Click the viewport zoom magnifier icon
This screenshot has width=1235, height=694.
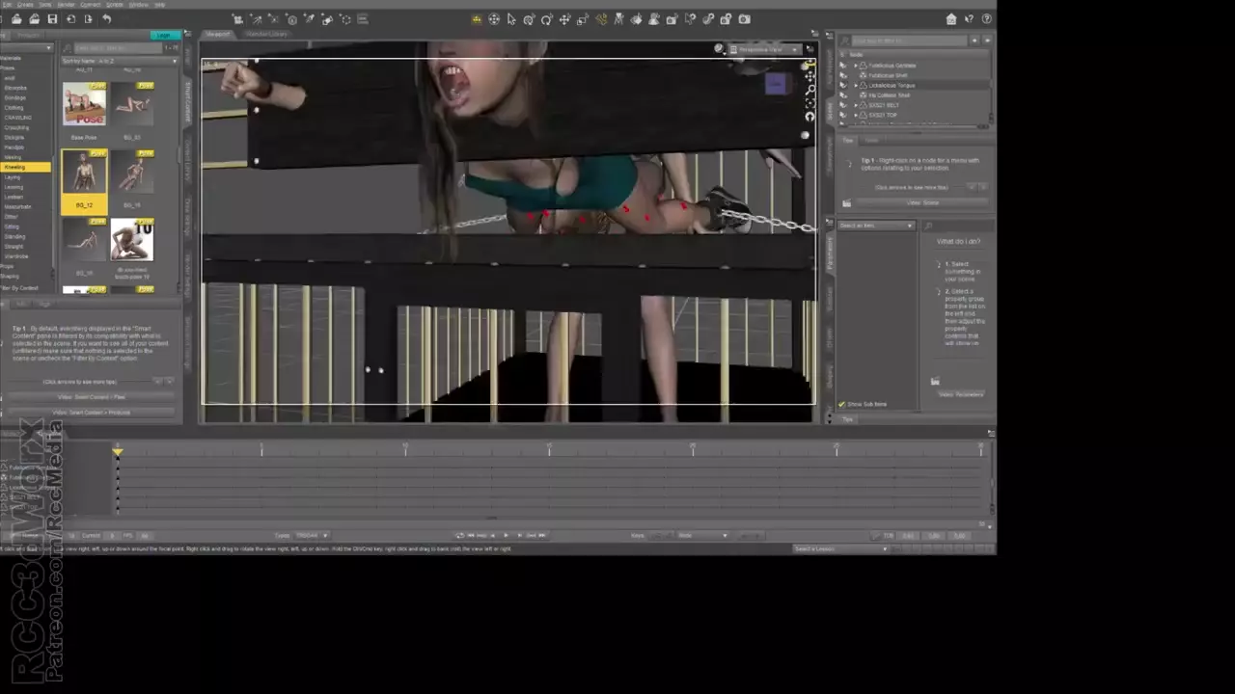click(x=810, y=90)
